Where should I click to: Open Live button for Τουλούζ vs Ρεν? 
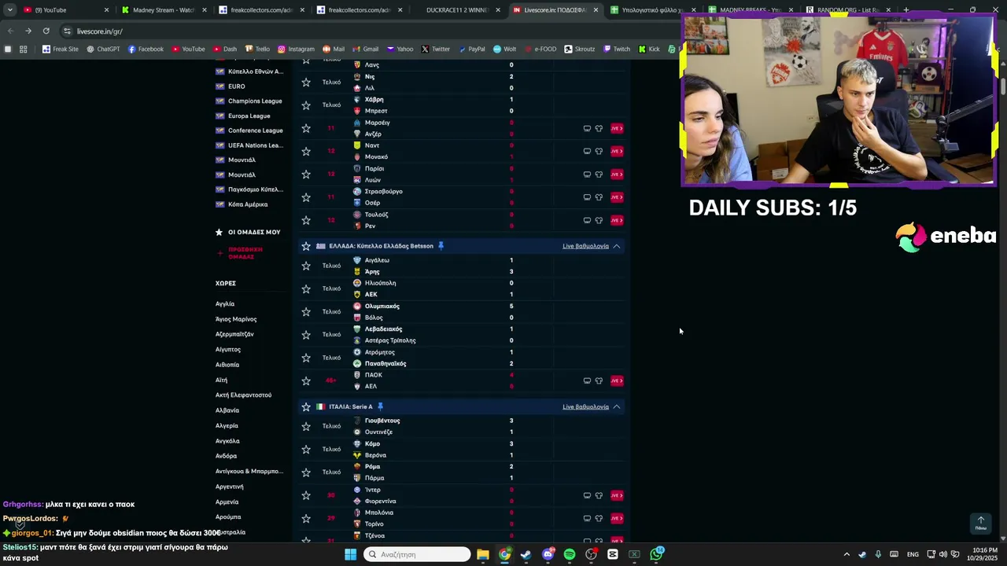point(617,220)
